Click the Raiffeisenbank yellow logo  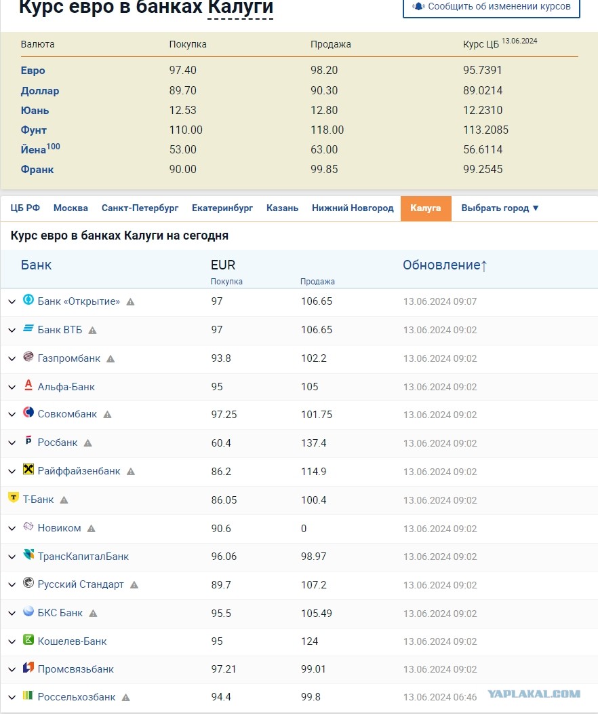click(28, 469)
